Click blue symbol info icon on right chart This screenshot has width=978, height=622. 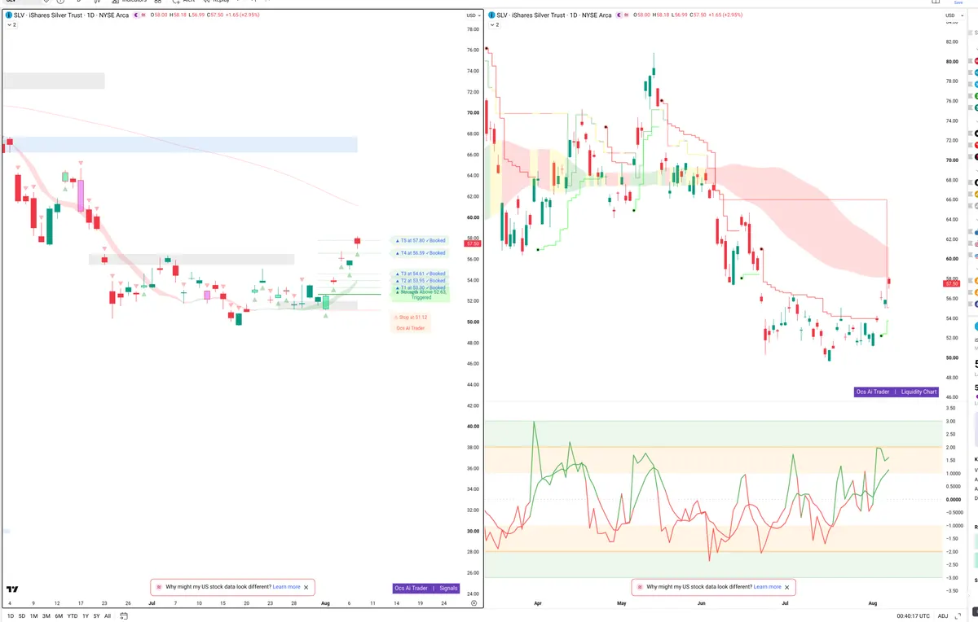[491, 15]
